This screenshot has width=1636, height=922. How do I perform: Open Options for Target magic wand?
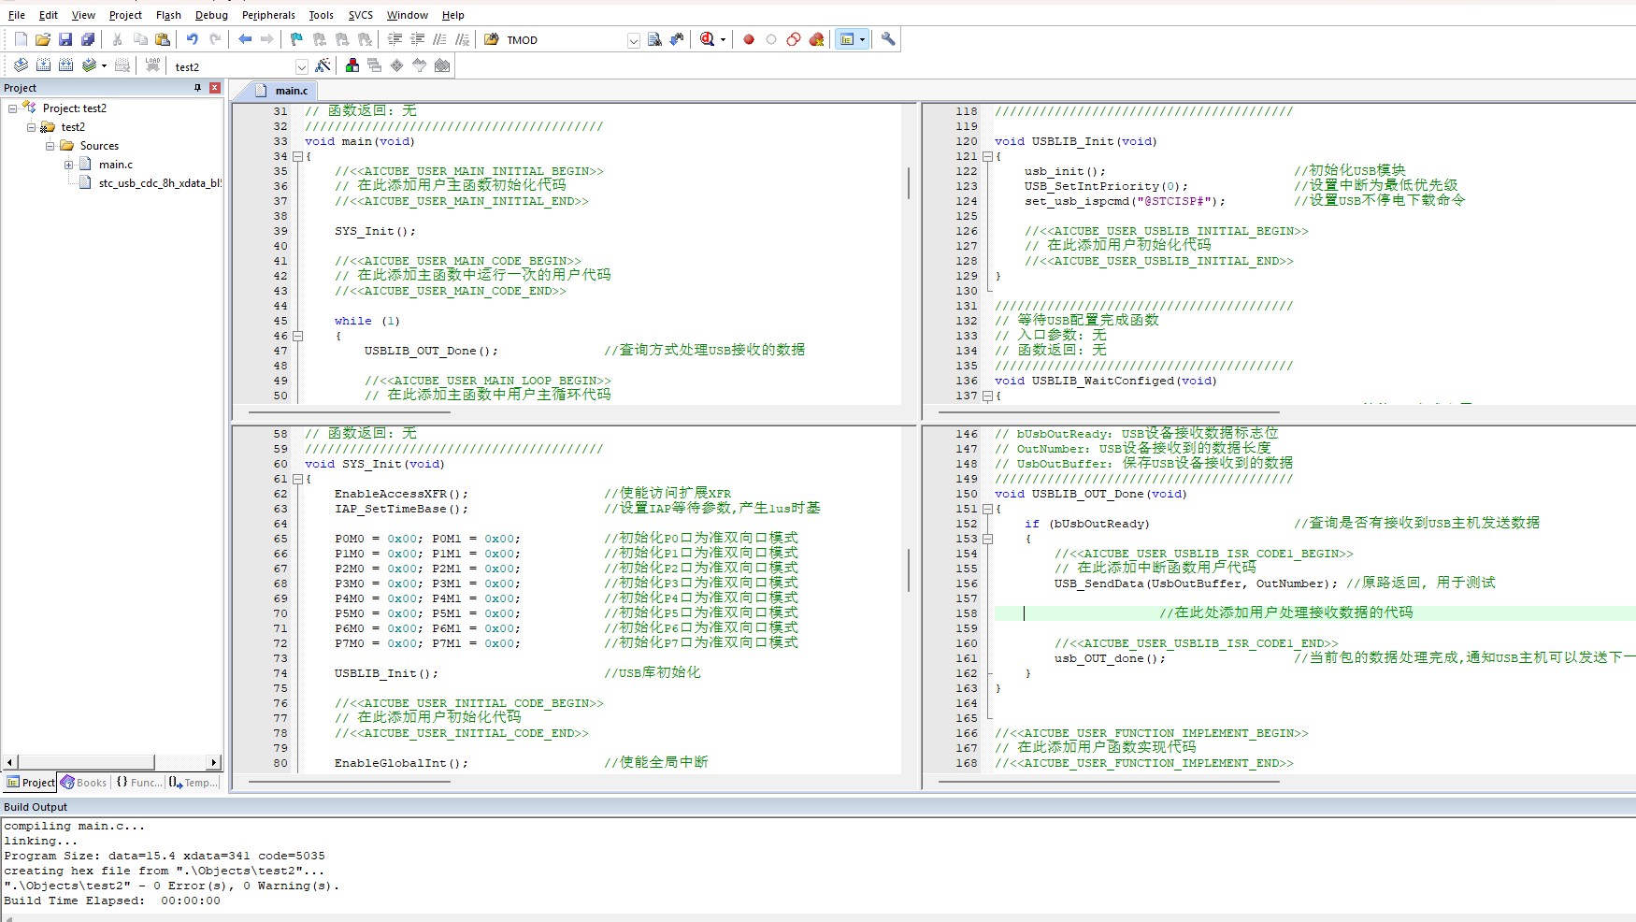click(323, 65)
